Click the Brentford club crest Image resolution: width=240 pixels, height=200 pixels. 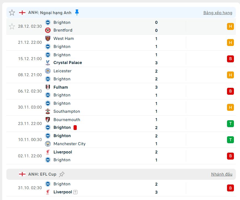[x=48, y=30]
